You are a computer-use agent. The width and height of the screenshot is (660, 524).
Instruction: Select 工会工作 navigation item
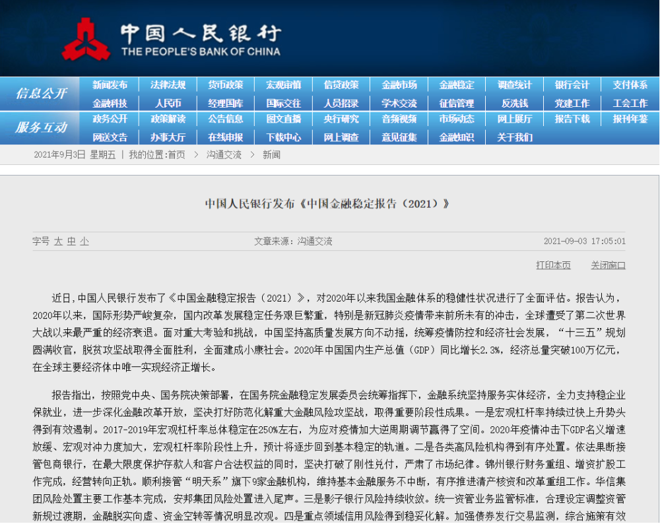coord(630,103)
